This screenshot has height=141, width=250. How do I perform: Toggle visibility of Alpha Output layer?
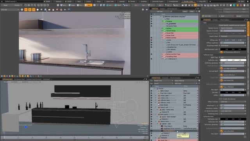click(151, 91)
